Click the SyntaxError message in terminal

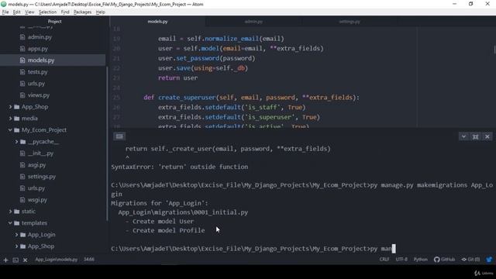click(180, 167)
